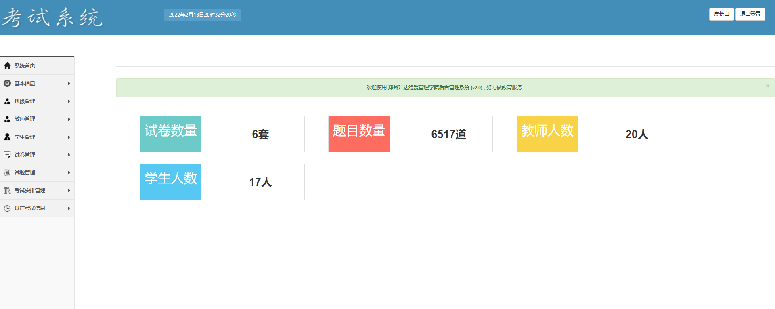Click the 以往考试信息 clock icon

tap(7, 208)
